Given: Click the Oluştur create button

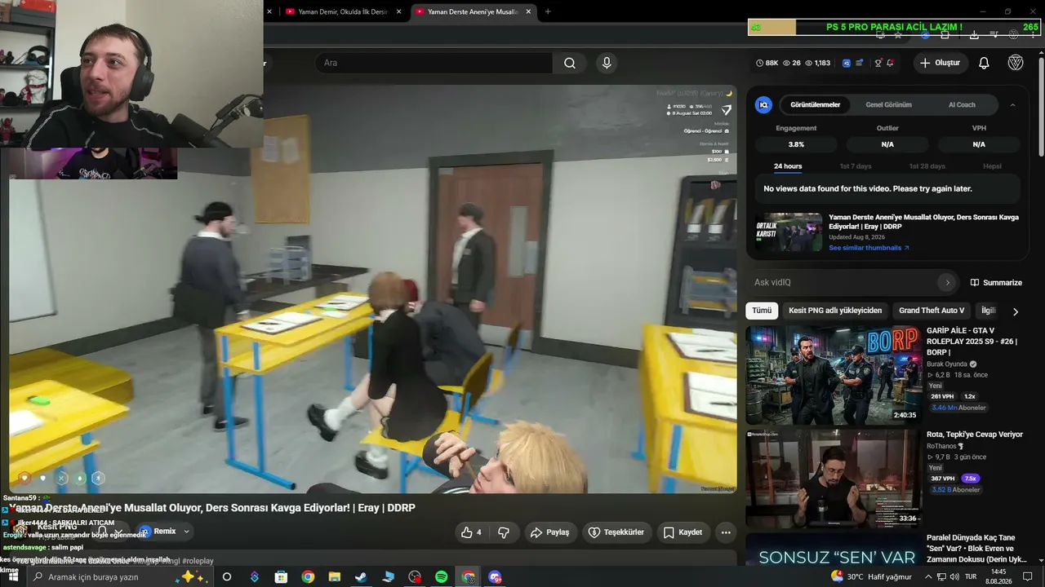Looking at the screenshot, I should point(939,63).
